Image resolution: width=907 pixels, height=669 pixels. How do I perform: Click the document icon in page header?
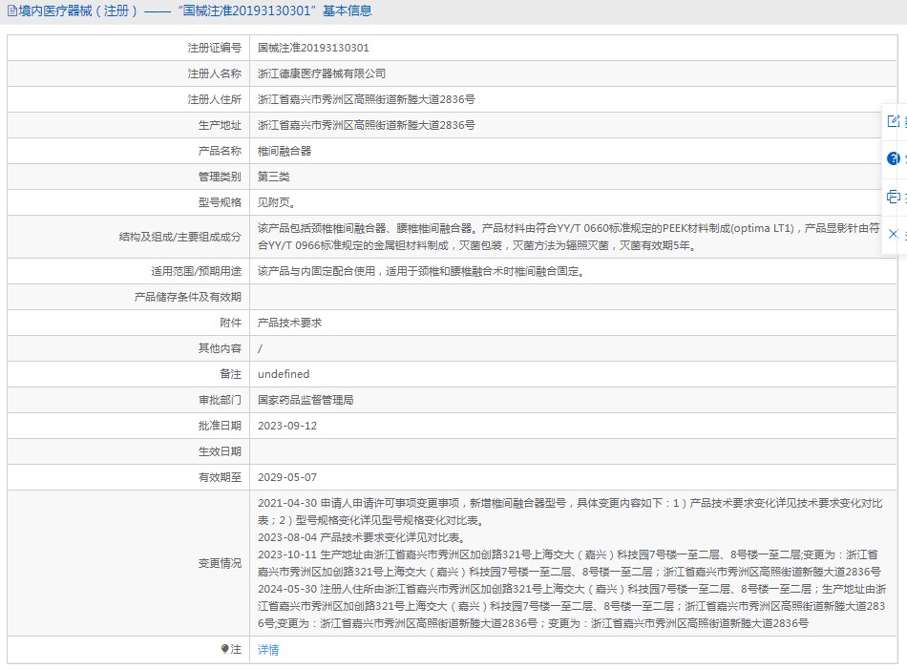click(11, 11)
